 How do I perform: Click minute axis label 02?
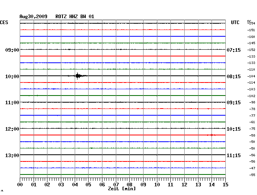click(x=47, y=185)
